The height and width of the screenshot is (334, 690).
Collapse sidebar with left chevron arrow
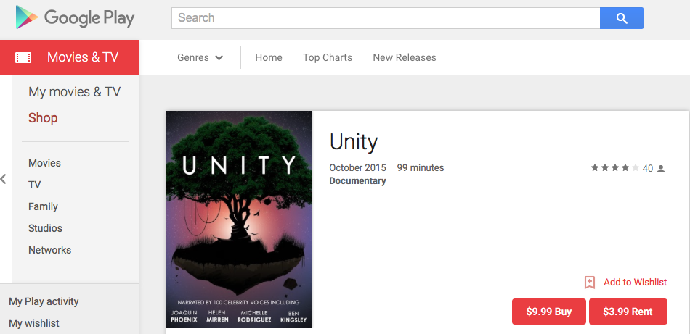click(4, 179)
